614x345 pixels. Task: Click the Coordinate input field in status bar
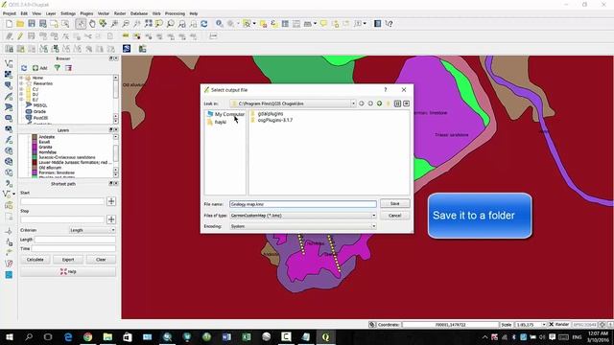coord(450,325)
